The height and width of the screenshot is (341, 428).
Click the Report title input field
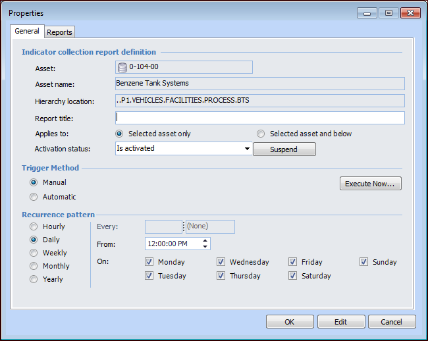click(x=259, y=118)
